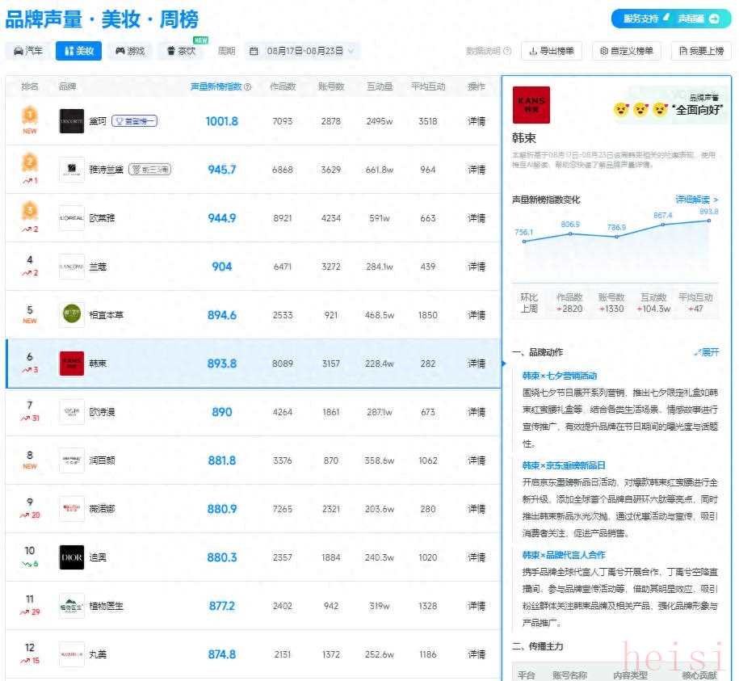Open the date range 08月17日-08月23日 dropdown
This screenshot has height=681, width=739.
[302, 51]
